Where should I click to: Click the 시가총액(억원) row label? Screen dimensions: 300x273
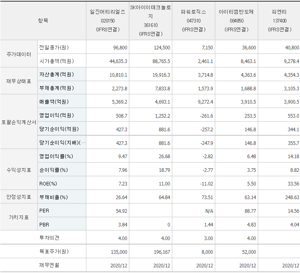[x=57, y=61]
